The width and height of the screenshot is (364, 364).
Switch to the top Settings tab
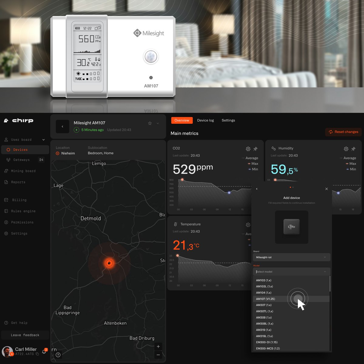tap(228, 120)
